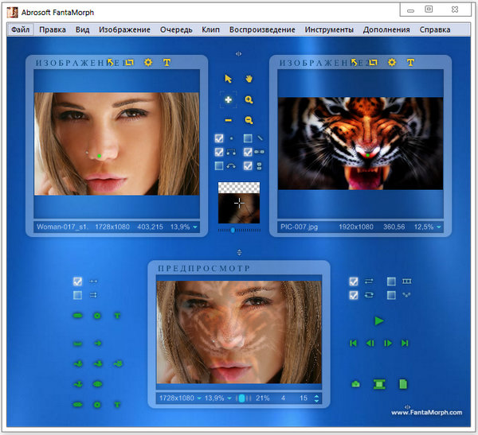
Task: Open zoom dropdown beside 13,9% in Изображение 1
Action: (x=195, y=227)
